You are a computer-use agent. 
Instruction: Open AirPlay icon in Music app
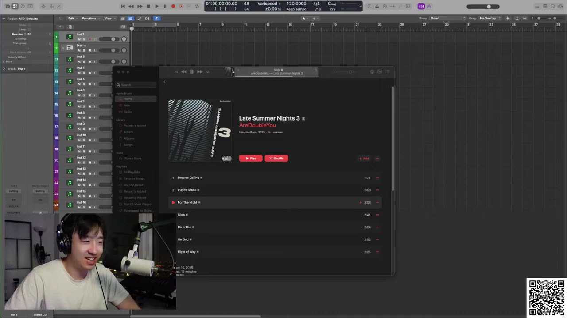(372, 72)
